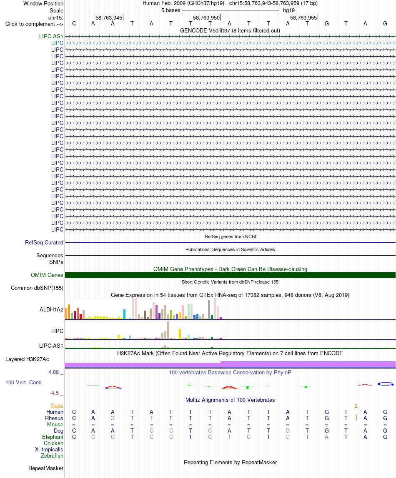Click the blue G in the conservation logo
Image resolution: width=396 pixels, height=478 pixels.
pyautogui.click(x=385, y=384)
